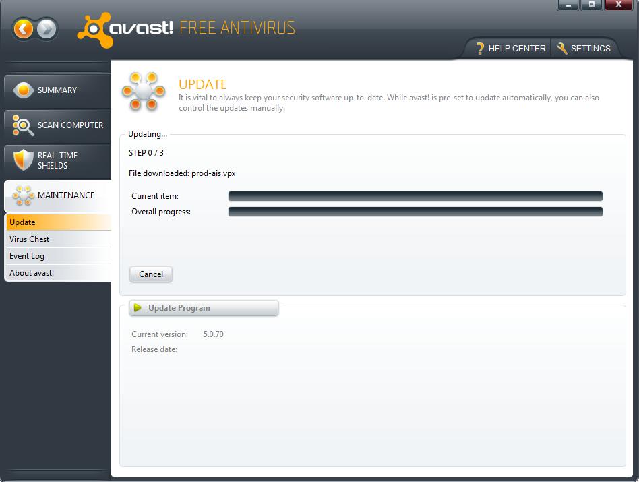Click the 'Release date:' label
This screenshot has height=482, width=639.
154,349
